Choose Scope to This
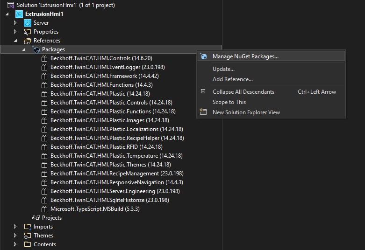 pos(271,102)
